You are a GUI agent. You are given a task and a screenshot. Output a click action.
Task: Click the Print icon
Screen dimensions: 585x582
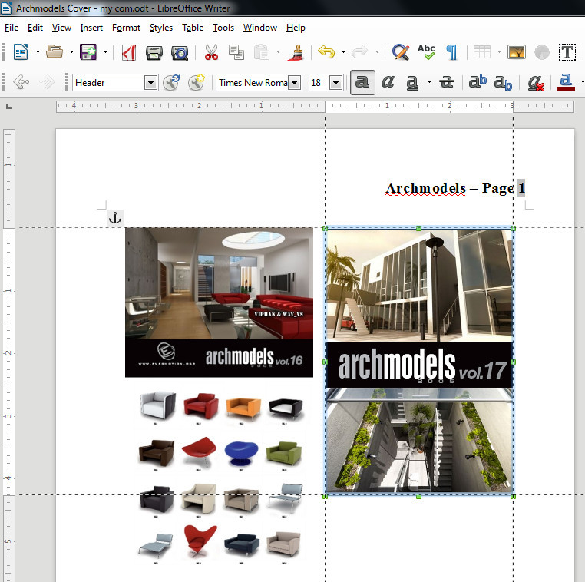click(154, 53)
